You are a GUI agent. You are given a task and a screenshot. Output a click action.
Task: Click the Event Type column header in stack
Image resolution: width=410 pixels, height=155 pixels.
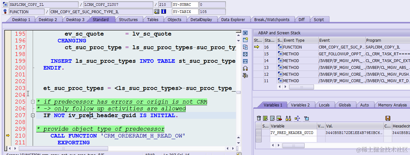[x=300, y=40]
